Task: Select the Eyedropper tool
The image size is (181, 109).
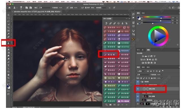Action: (8, 34)
